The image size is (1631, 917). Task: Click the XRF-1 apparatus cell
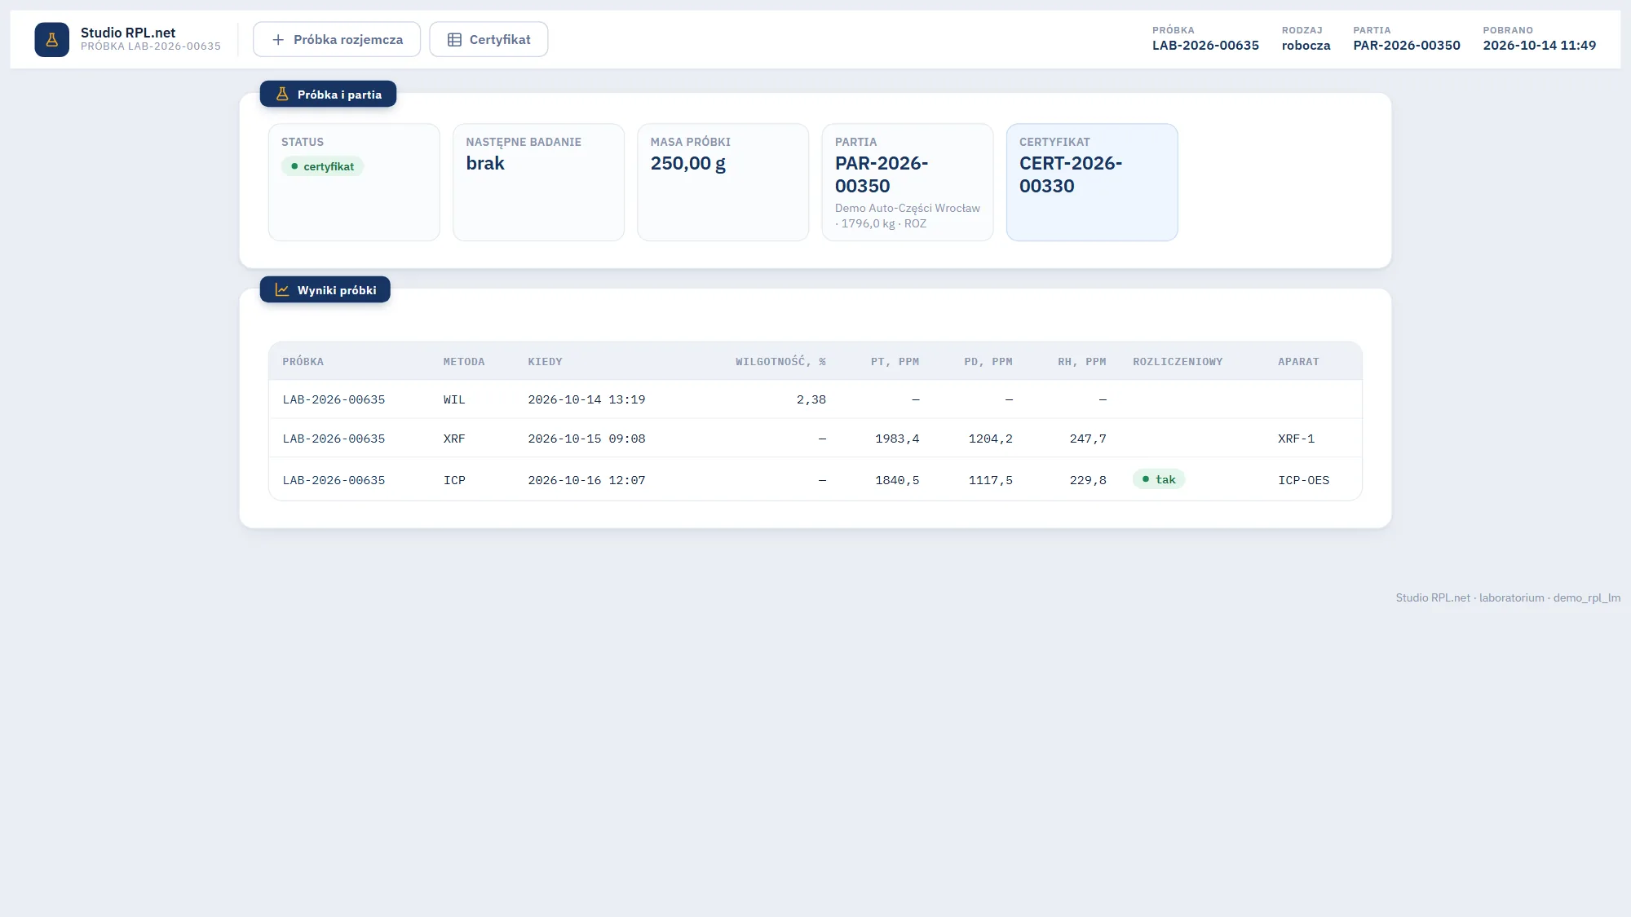1296,439
